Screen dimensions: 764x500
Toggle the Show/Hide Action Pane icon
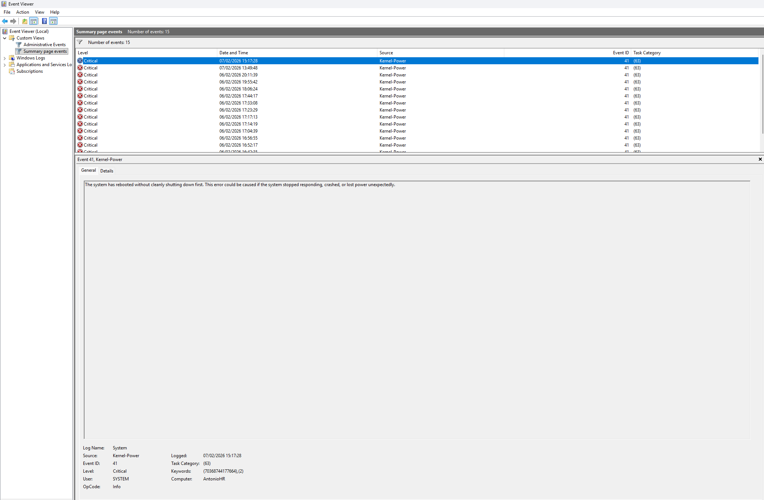[x=53, y=21]
